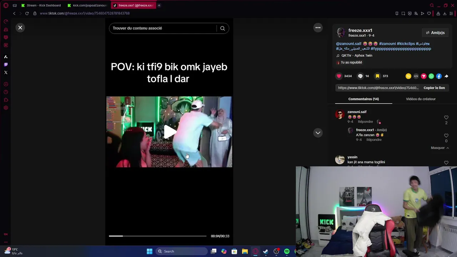457x257 pixels.
Task: Share to WhatsApp
Action: [x=431, y=76]
